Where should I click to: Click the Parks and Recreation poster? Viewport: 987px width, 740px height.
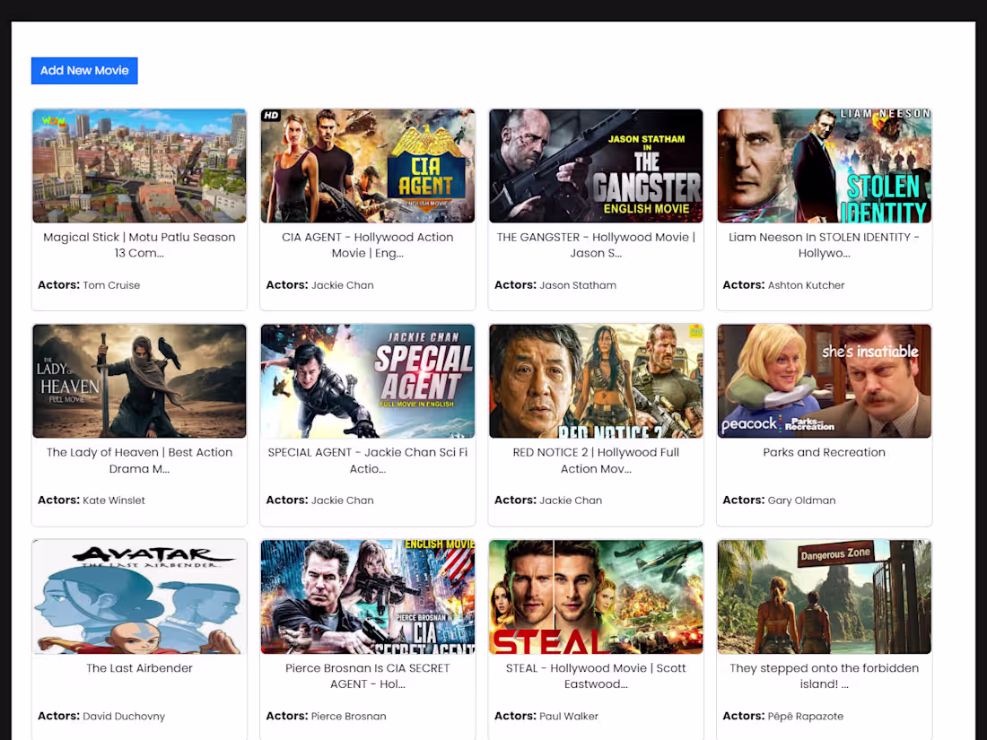tap(824, 380)
